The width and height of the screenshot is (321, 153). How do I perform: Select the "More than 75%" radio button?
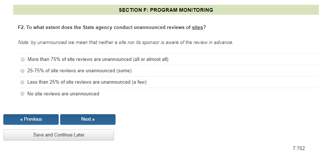[x=23, y=59]
